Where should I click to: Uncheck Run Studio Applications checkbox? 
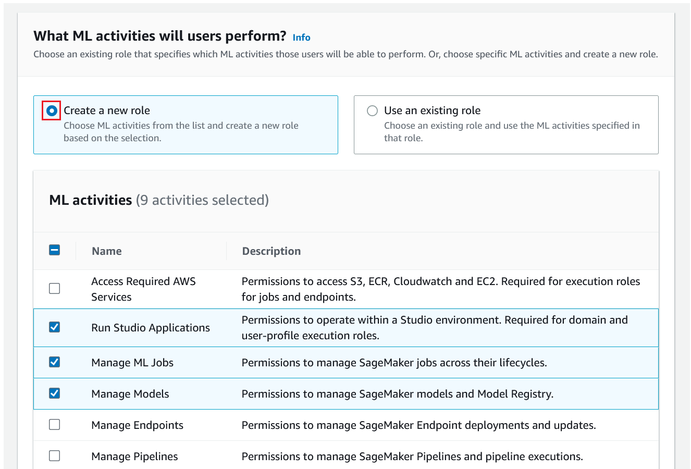54,327
